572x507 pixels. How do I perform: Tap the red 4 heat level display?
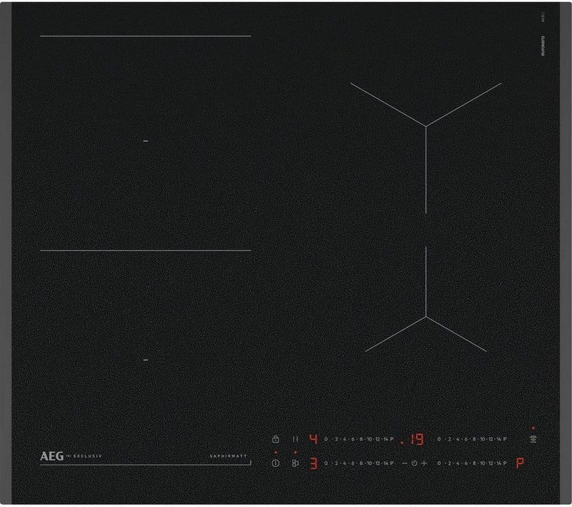click(313, 439)
